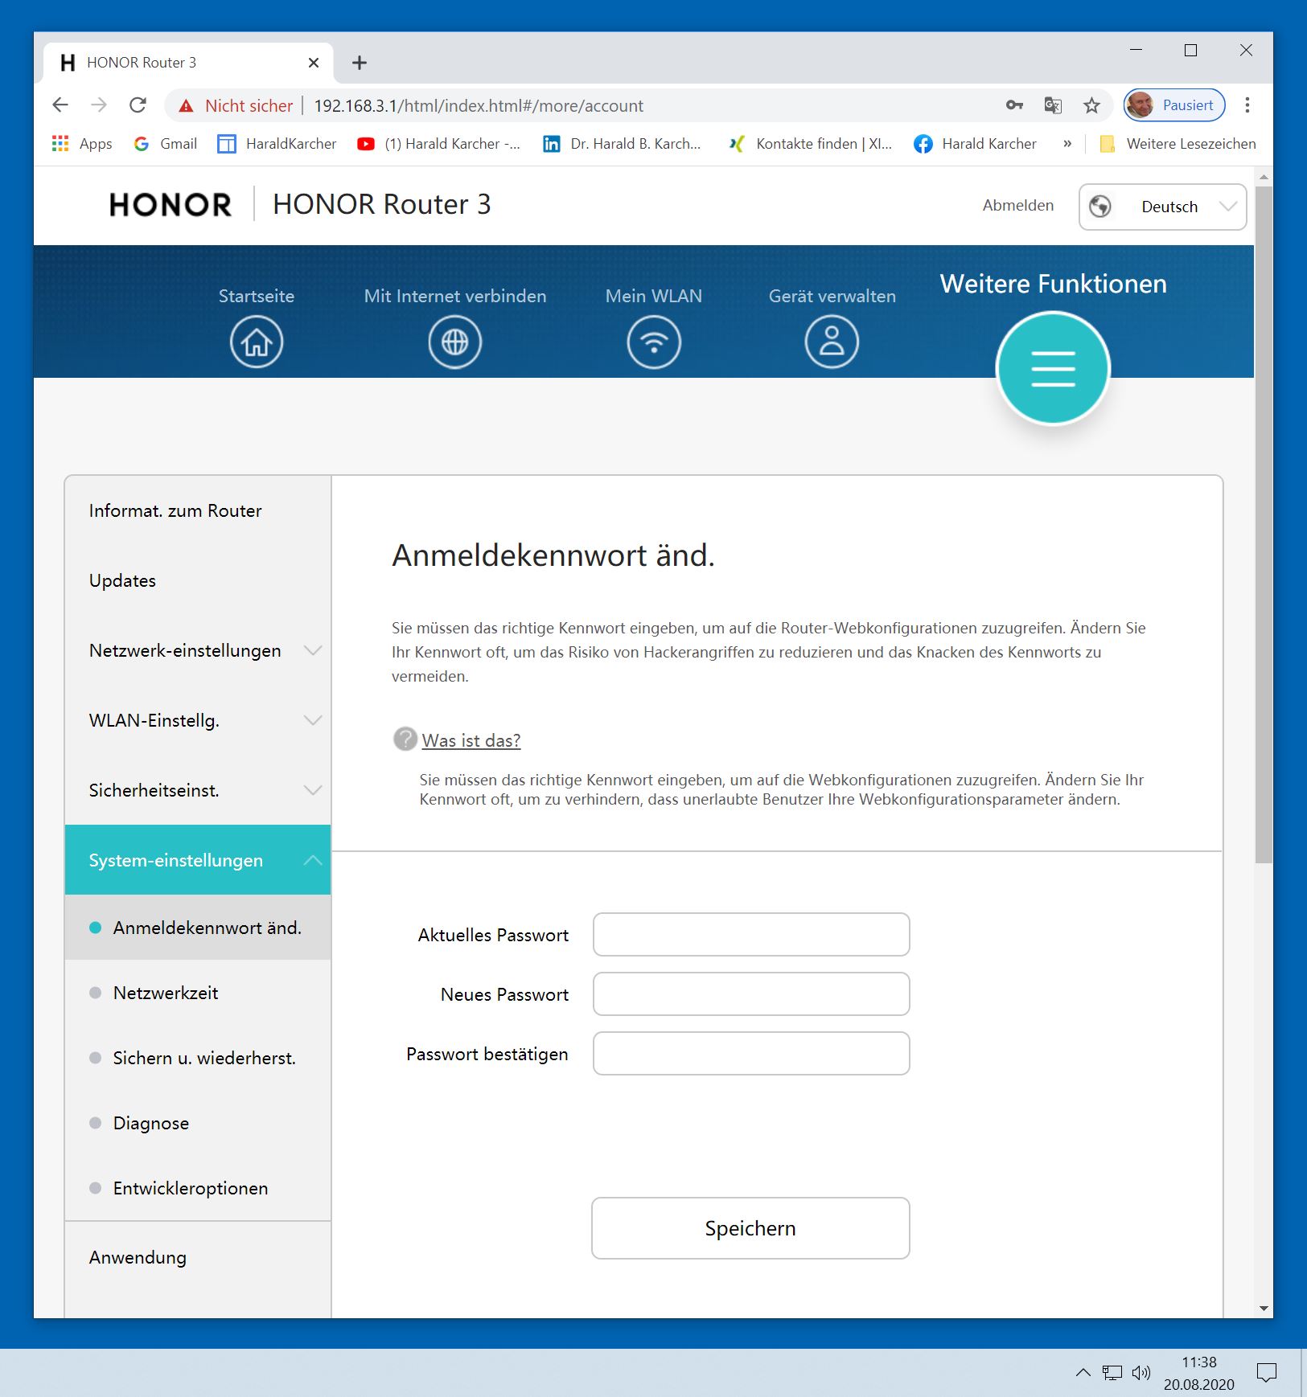1307x1397 pixels.
Task: Open the Mein WLAN wifi icon
Action: (654, 342)
